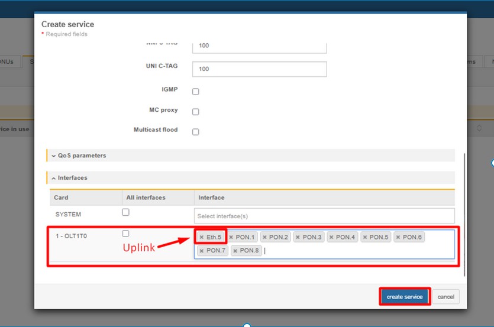Remove the PON.6 interface tag

click(x=398, y=237)
